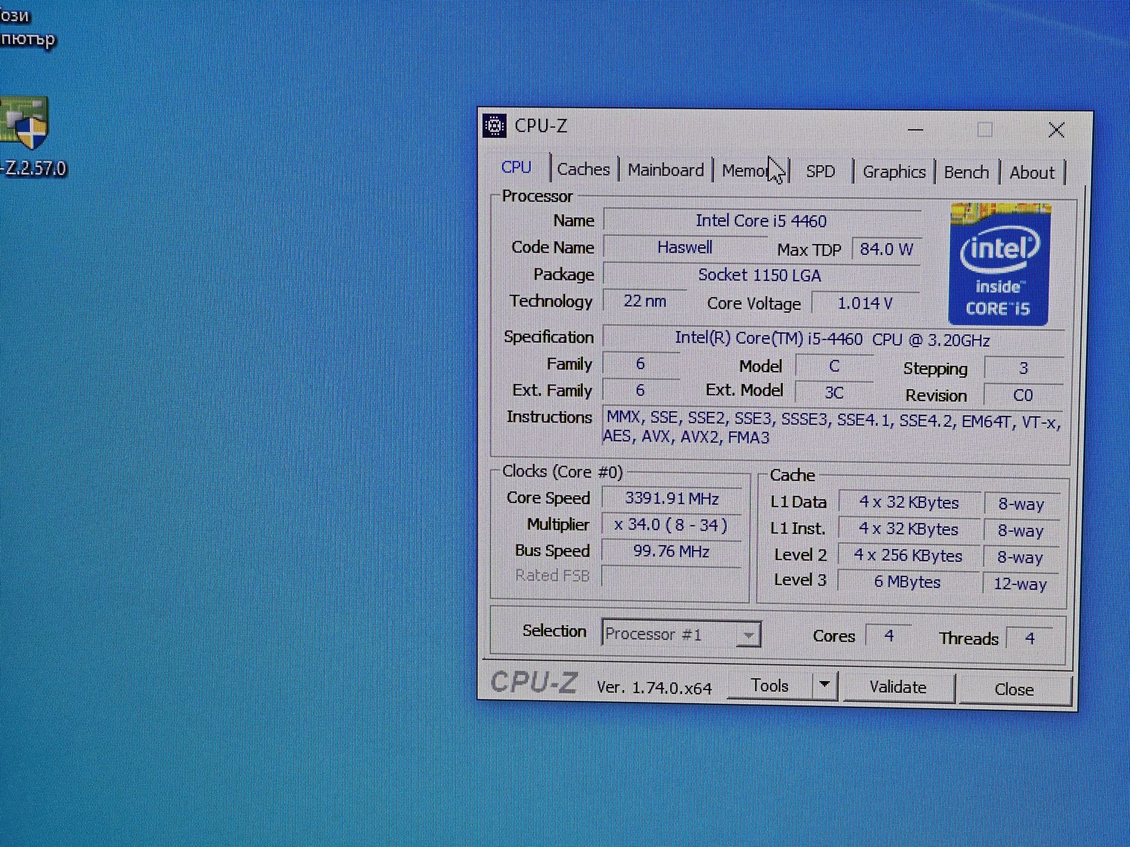Close the CPU-Z window via X
The image size is (1130, 847).
pyautogui.click(x=1056, y=130)
